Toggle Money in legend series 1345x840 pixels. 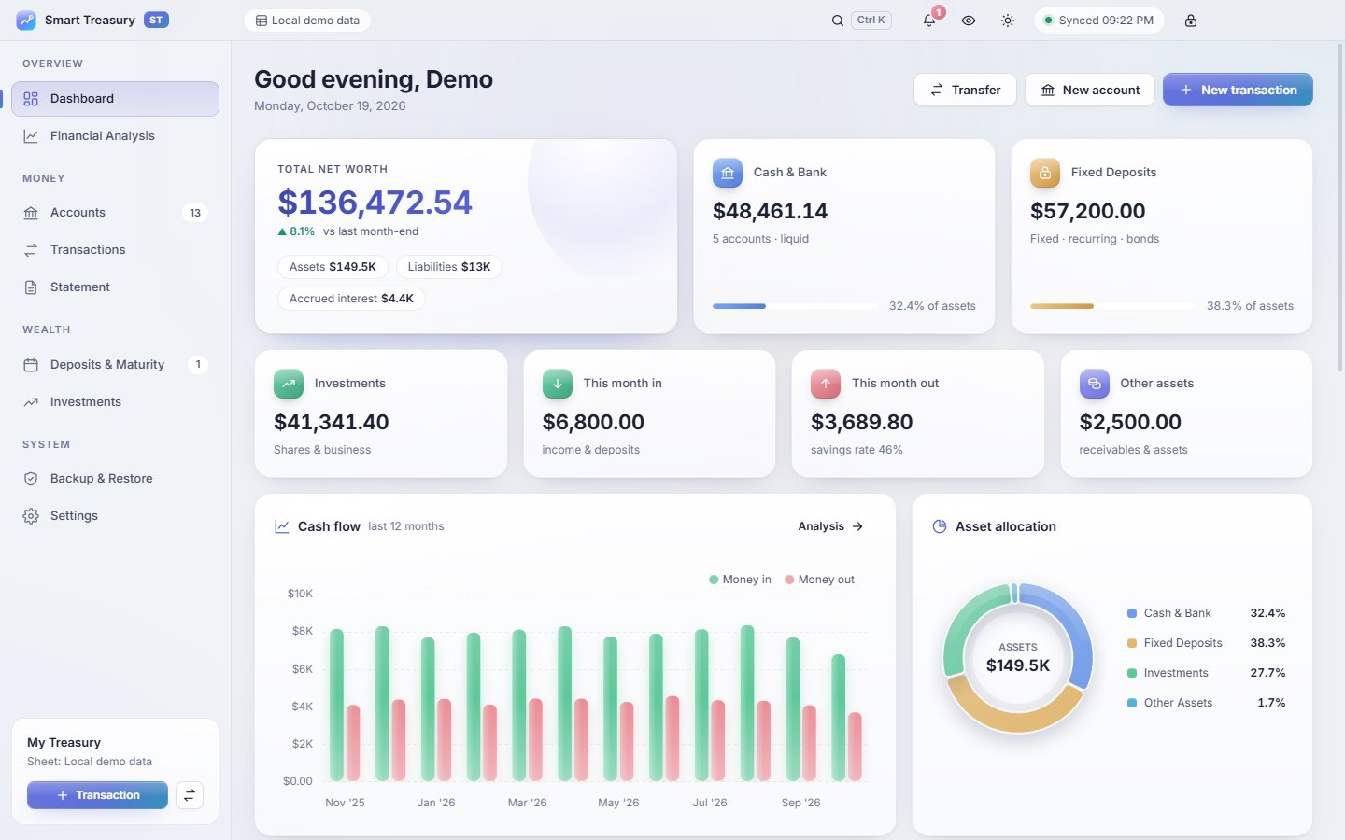pos(740,580)
